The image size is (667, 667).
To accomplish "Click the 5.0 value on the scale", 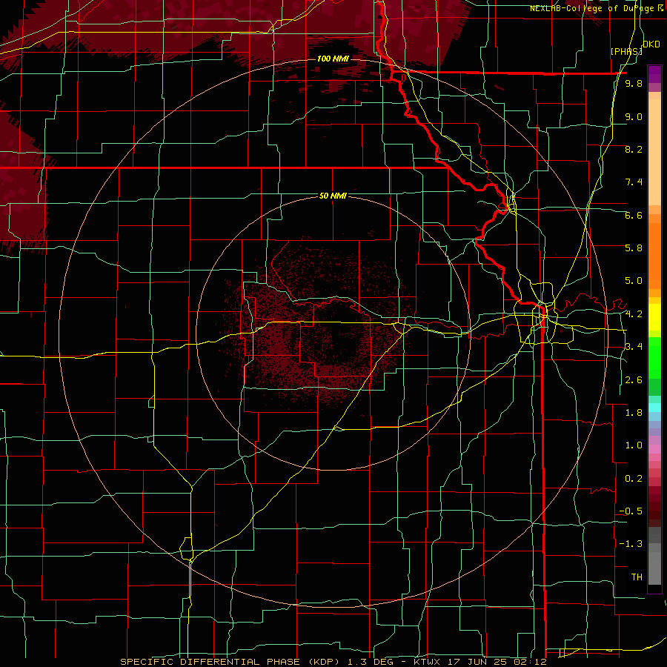I will 634,281.
